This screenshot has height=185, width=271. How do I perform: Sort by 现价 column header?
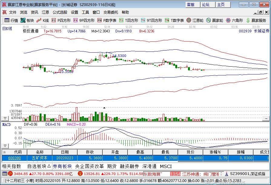190,152
